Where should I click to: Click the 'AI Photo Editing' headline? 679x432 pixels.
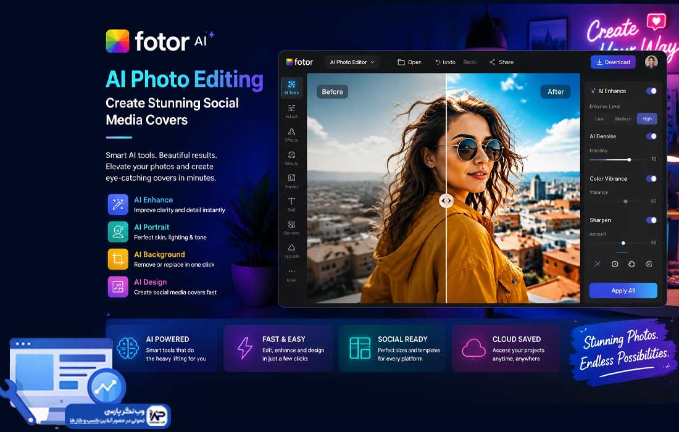[x=185, y=80]
